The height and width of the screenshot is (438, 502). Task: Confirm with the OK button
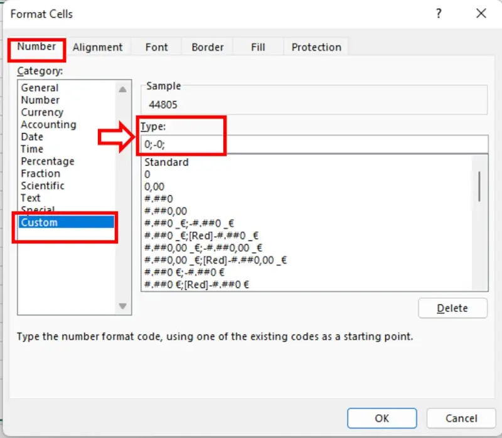click(x=382, y=419)
